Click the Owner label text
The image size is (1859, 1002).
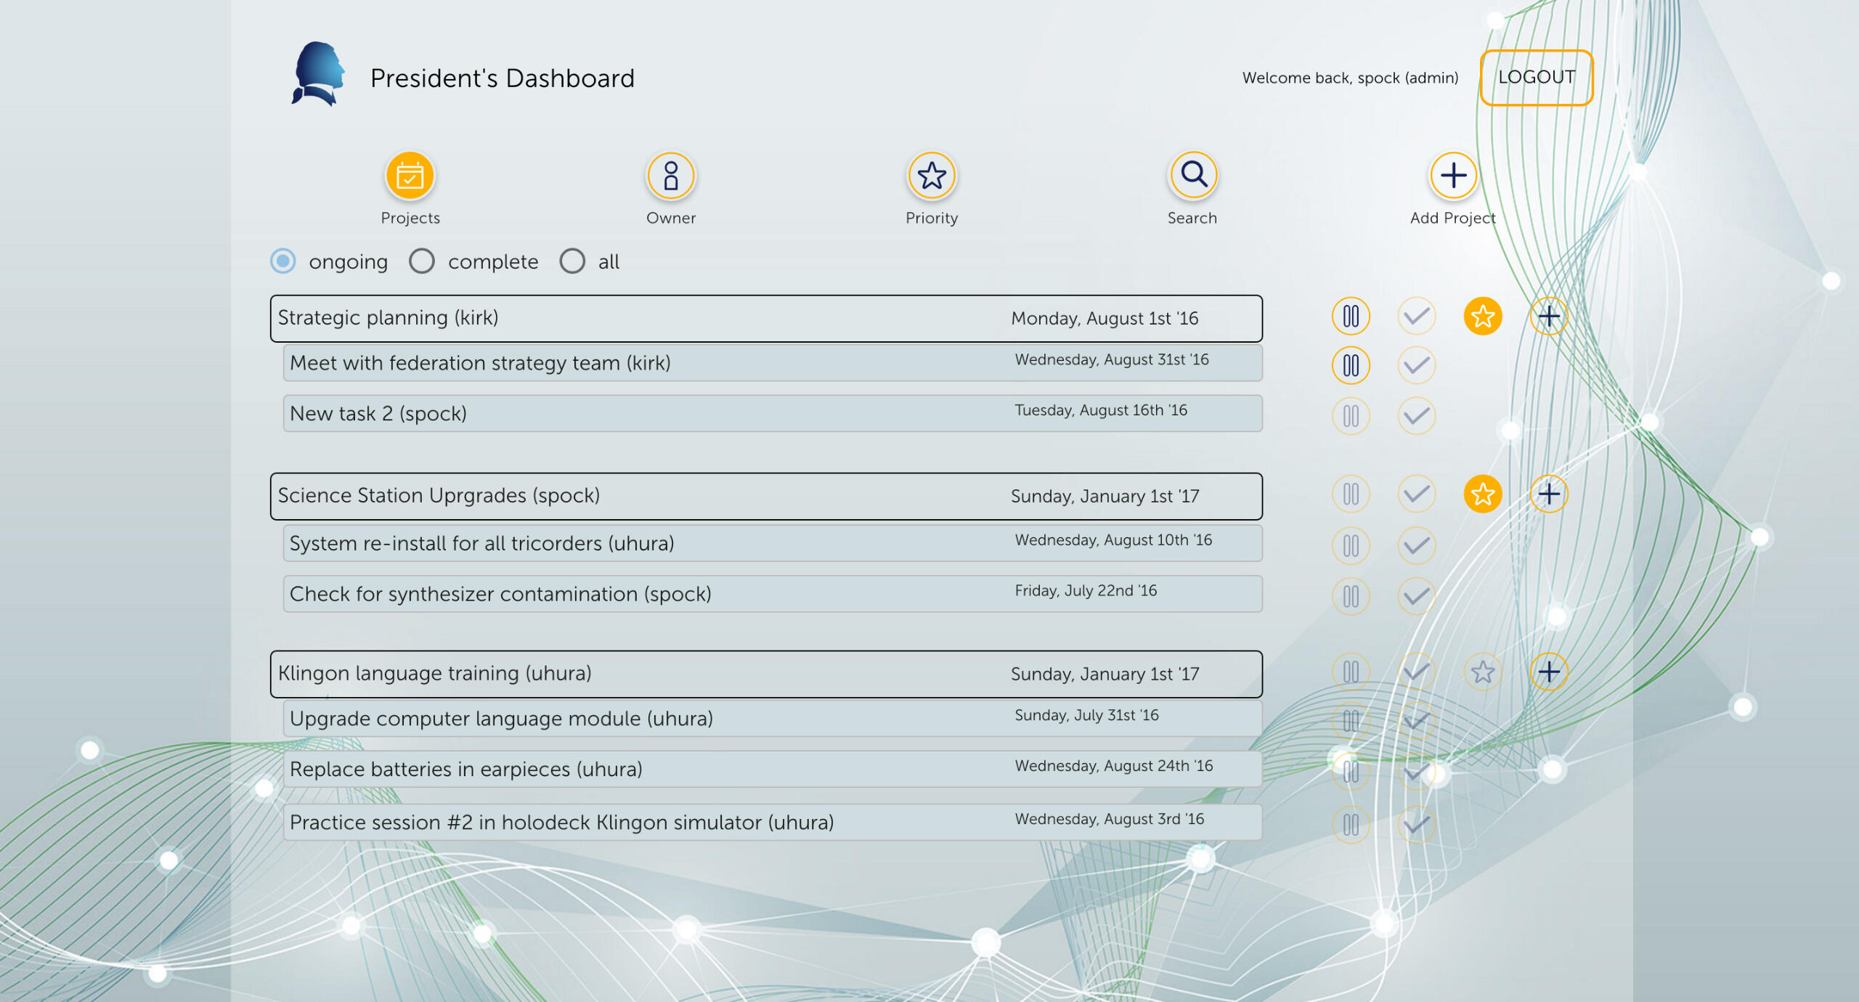pyautogui.click(x=671, y=218)
